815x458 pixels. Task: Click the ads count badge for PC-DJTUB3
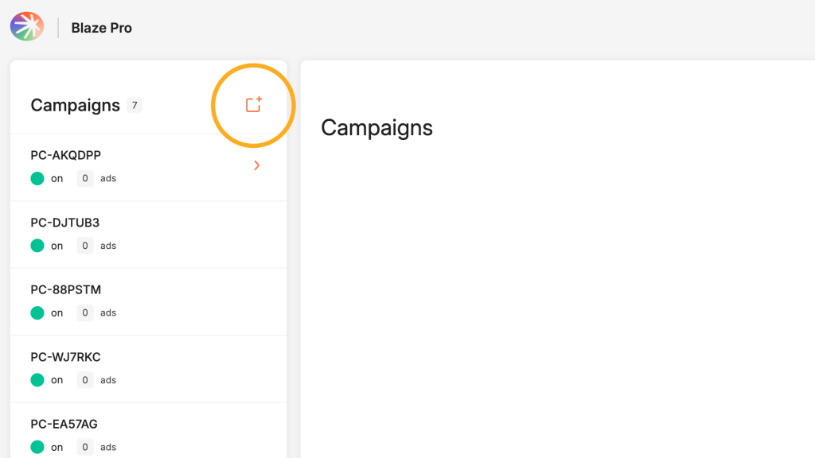[85, 246]
